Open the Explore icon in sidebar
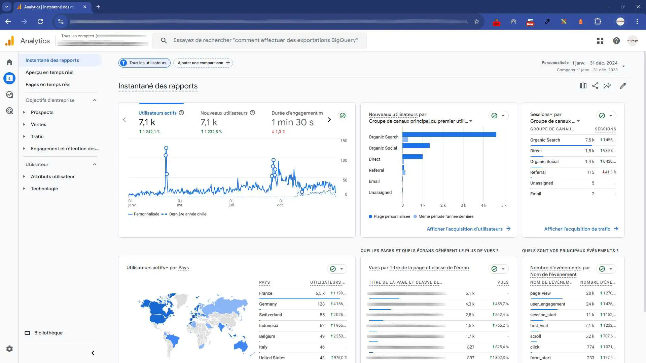The width and height of the screenshot is (646, 363). (9, 95)
